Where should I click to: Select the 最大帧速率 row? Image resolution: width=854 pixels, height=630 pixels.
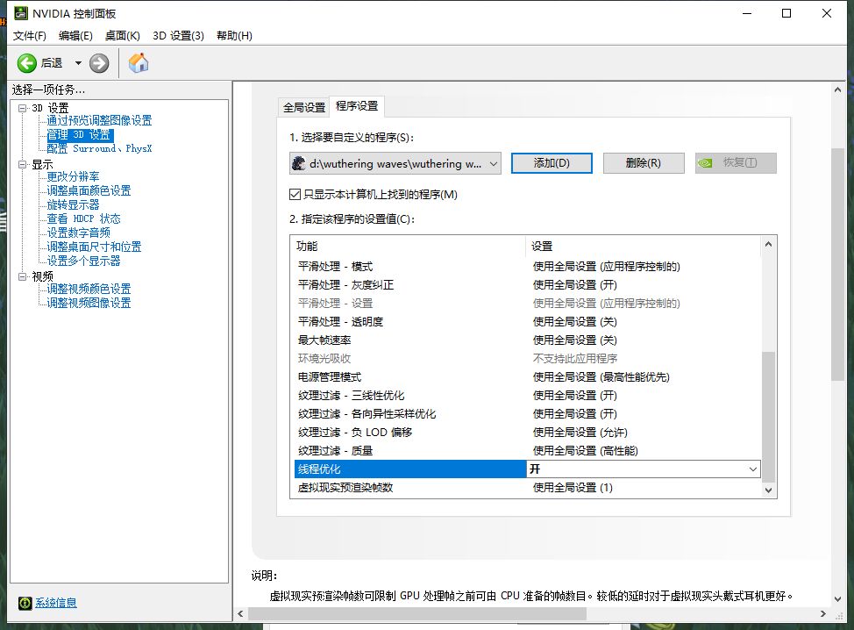point(525,340)
